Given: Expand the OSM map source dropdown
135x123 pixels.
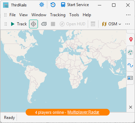Looking at the screenshot, I should click(112, 24).
